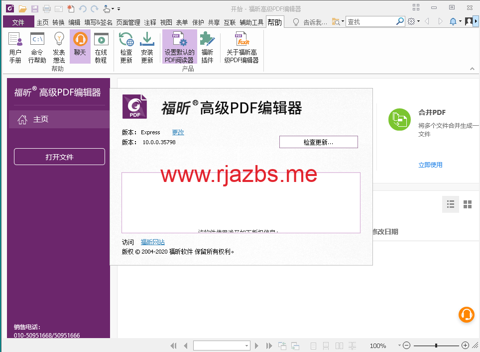Go to next page arrow
This screenshot has height=352, width=480.
click(256, 346)
